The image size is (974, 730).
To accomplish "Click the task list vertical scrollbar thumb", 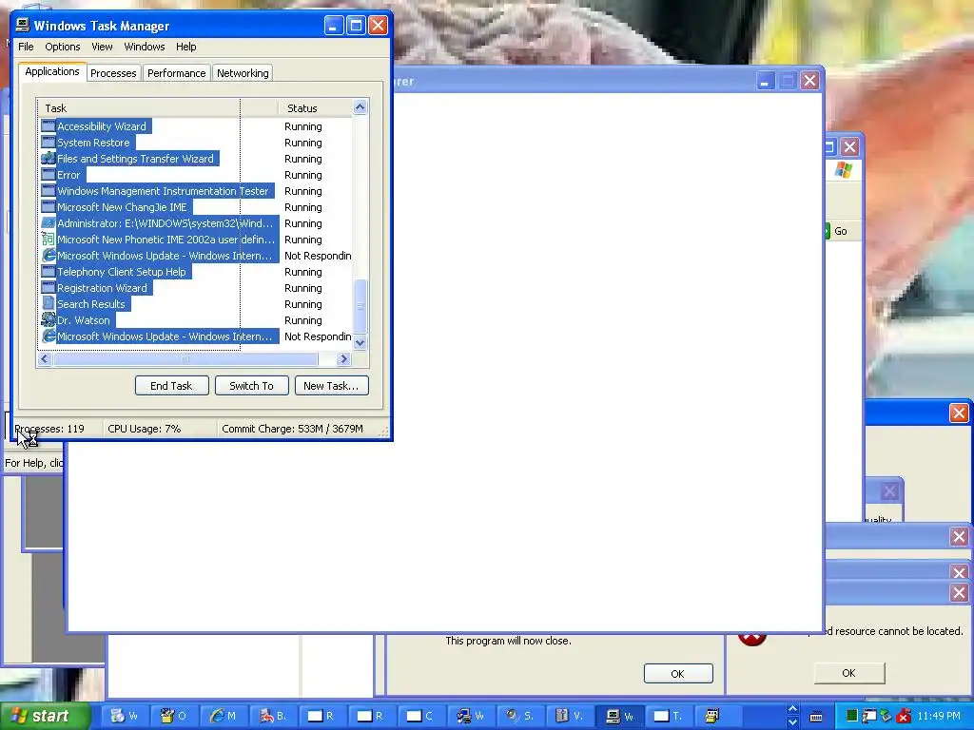I will pos(360,306).
